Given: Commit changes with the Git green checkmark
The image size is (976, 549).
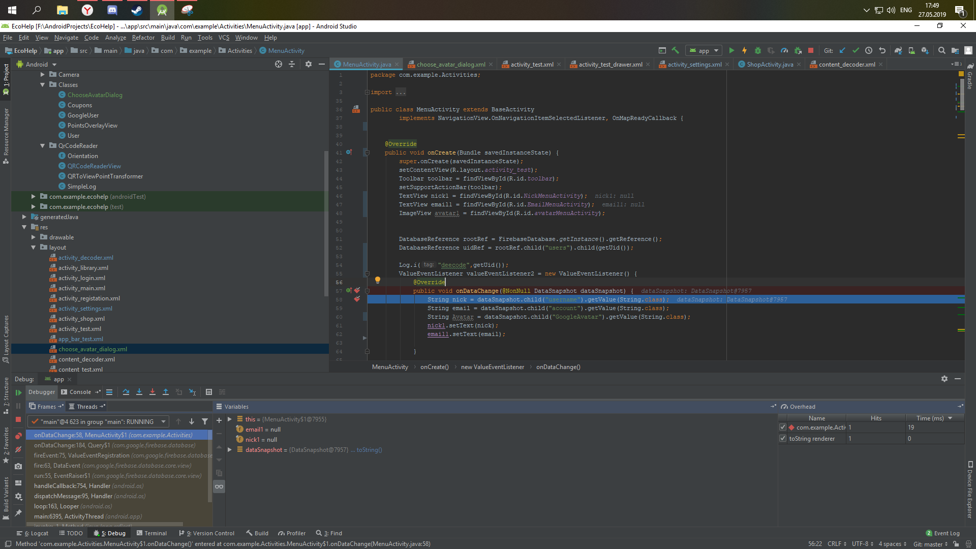Looking at the screenshot, I should [856, 50].
